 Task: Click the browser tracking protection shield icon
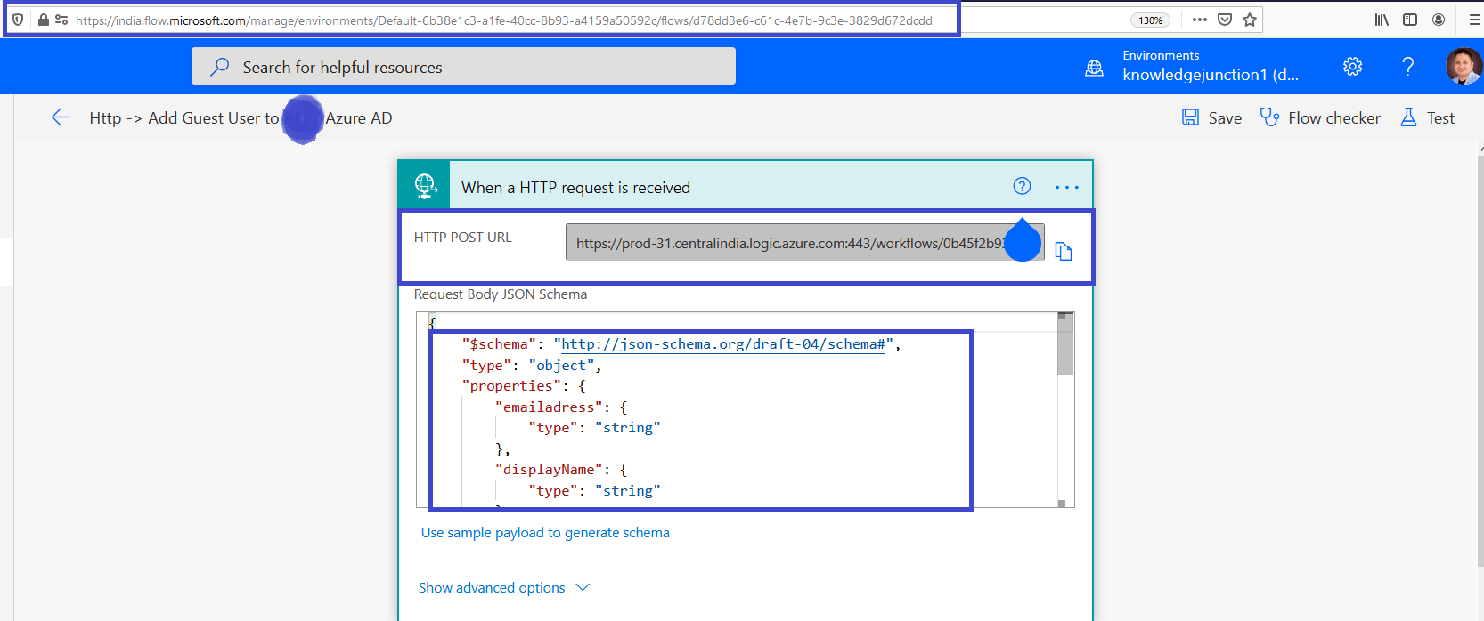pyautogui.click(x=18, y=20)
